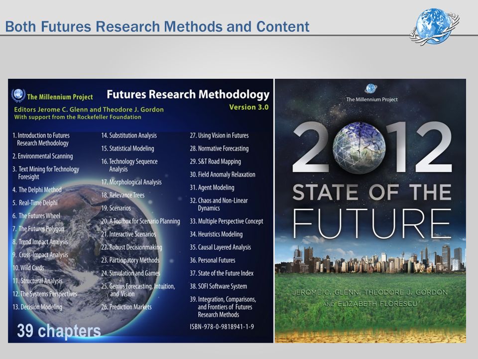Click '3. Text Mining for Technology Foresight'
The width and height of the screenshot is (478, 359).
[x=46, y=173]
